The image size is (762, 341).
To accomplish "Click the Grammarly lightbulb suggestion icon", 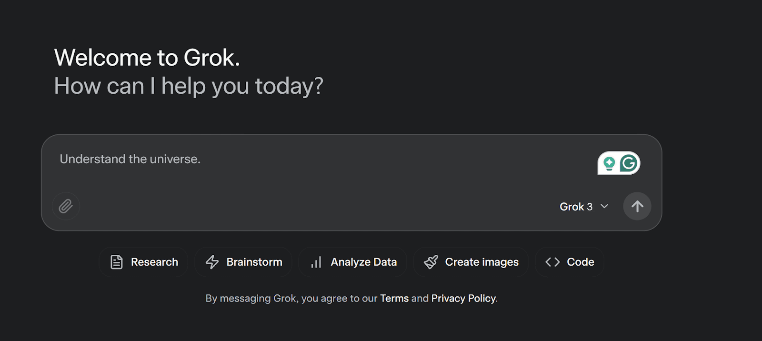I will point(609,163).
